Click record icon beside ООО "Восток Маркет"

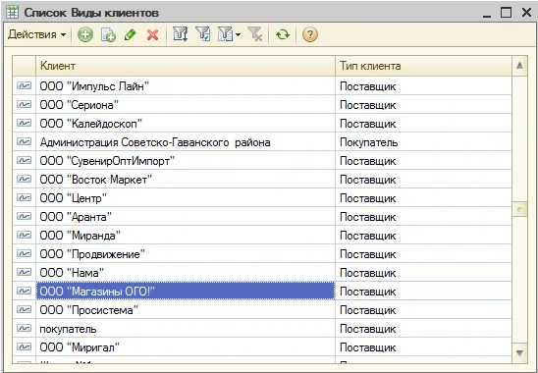click(24, 179)
